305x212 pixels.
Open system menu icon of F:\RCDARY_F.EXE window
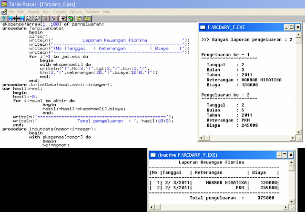tap(203, 27)
